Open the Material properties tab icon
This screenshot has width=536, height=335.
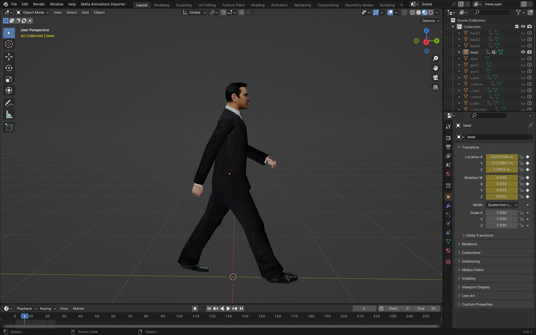click(448, 250)
